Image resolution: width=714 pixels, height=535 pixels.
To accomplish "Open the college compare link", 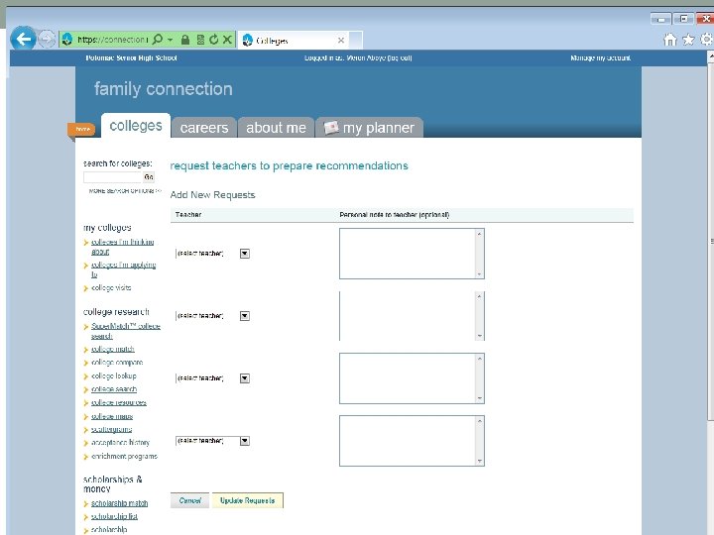I will pyautogui.click(x=117, y=363).
